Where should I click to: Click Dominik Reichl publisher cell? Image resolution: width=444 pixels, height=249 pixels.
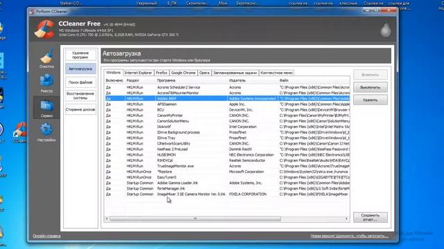(240, 149)
